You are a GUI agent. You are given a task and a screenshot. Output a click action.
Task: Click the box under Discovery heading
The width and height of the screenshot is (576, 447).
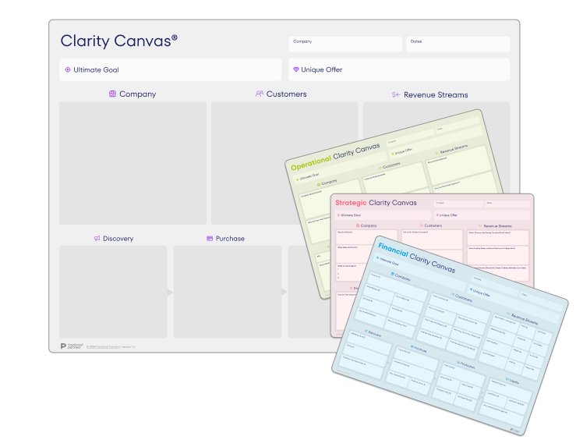click(x=113, y=292)
